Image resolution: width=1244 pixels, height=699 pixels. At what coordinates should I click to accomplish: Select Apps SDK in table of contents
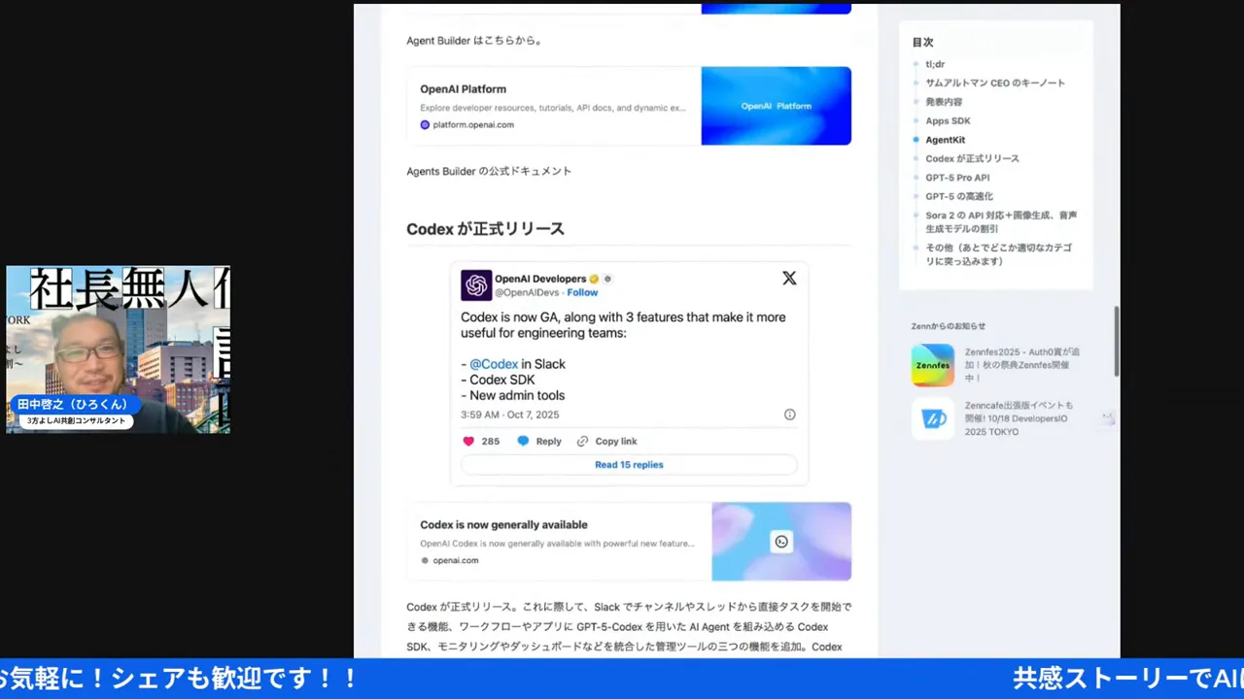[948, 120]
